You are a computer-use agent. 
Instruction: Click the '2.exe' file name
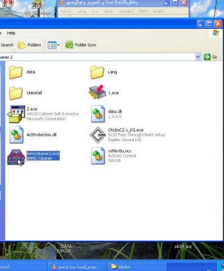(32, 109)
